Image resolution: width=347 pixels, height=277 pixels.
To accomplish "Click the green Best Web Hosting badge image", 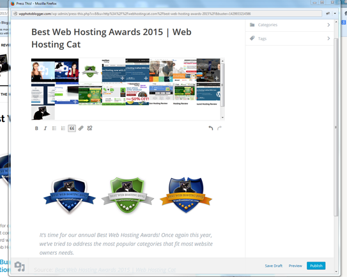I will [127, 195].
